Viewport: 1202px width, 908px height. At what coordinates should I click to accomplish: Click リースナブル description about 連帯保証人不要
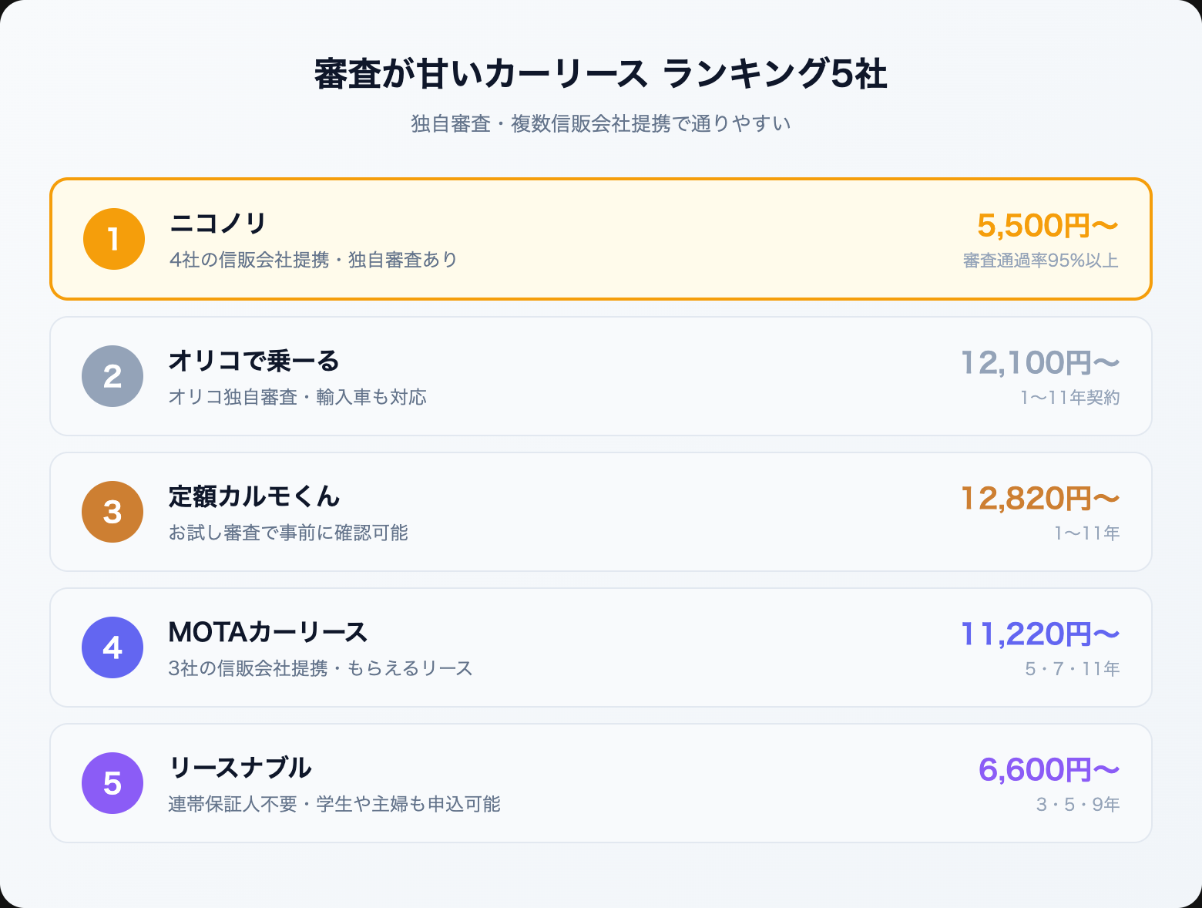point(334,805)
